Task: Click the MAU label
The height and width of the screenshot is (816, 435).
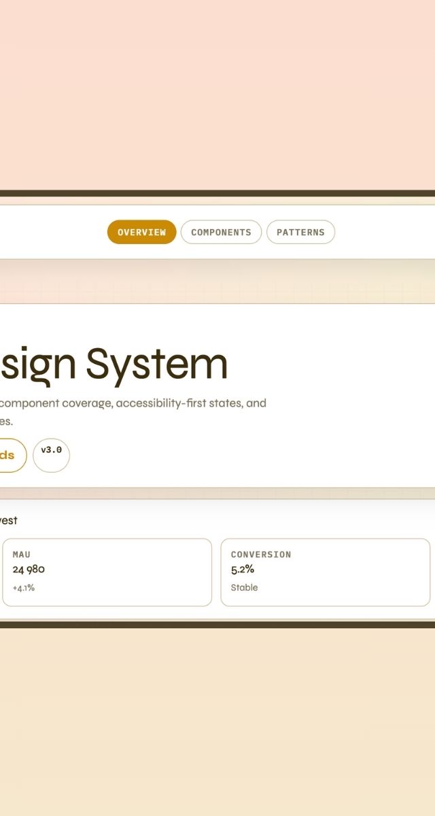Action: 21,554
